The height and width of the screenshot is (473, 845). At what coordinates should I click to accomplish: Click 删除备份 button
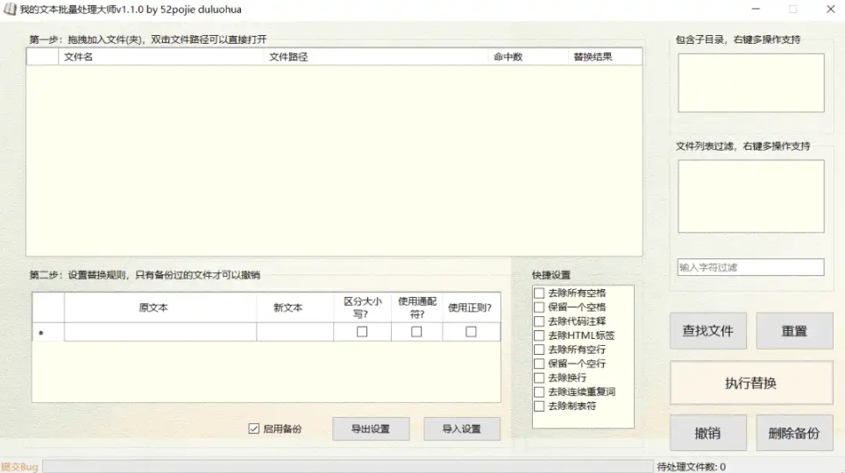[794, 432]
